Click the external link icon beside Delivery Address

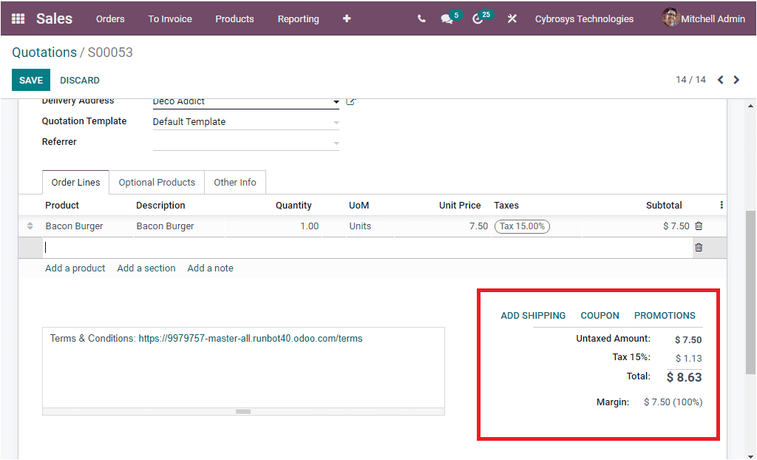[x=350, y=101]
